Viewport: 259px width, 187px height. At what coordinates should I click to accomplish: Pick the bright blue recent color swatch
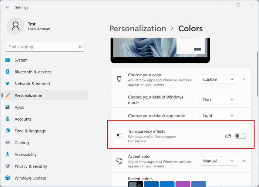(x=167, y=184)
